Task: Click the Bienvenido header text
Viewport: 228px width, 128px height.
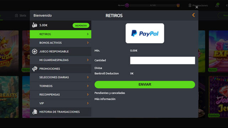Action: [x=43, y=15]
